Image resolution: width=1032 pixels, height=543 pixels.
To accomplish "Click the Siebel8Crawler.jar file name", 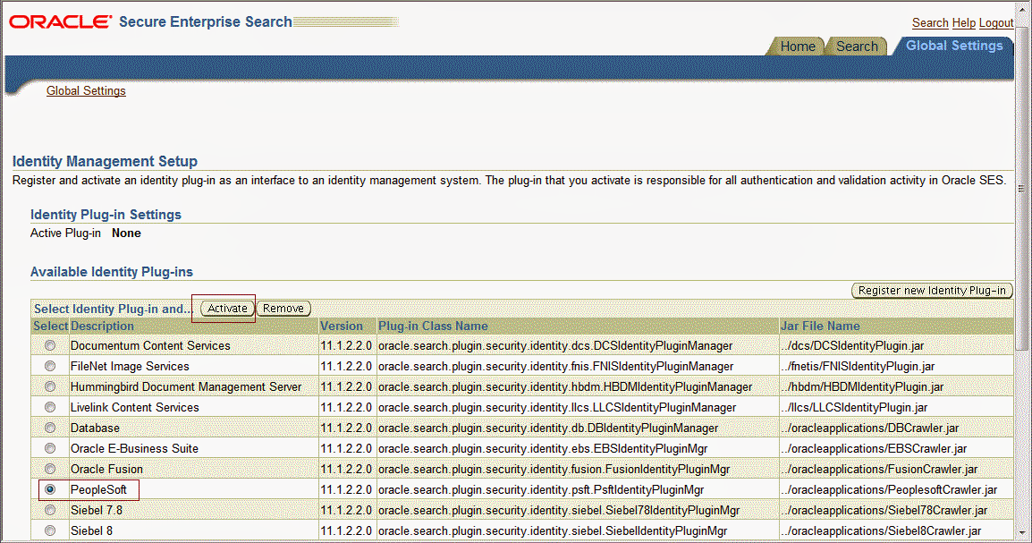I will coord(881,530).
